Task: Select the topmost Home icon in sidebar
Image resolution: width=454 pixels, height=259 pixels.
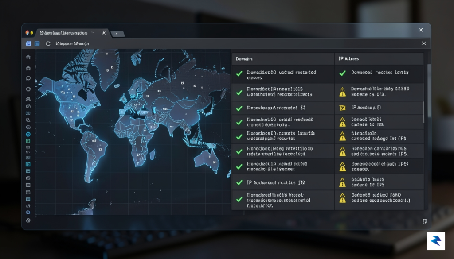Action: [28, 57]
